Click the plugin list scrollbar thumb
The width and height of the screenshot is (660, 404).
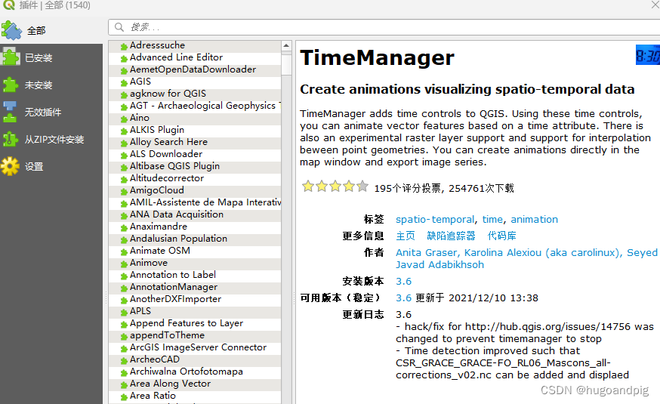[286, 63]
